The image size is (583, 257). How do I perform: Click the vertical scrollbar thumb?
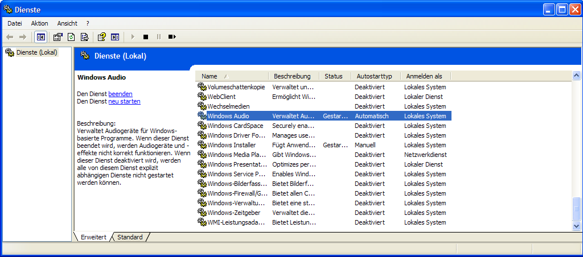[x=577, y=209]
